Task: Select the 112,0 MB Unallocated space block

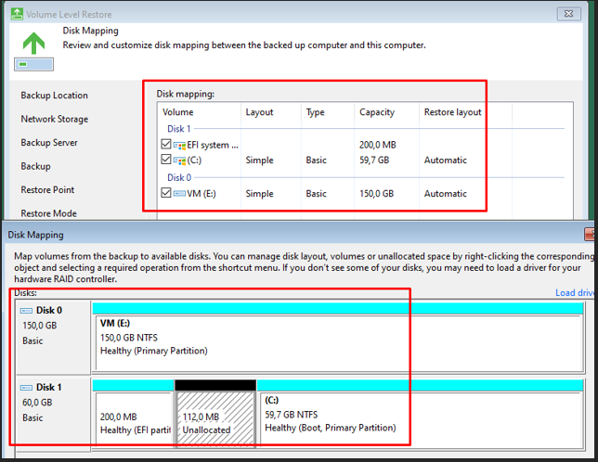Action: click(x=215, y=417)
